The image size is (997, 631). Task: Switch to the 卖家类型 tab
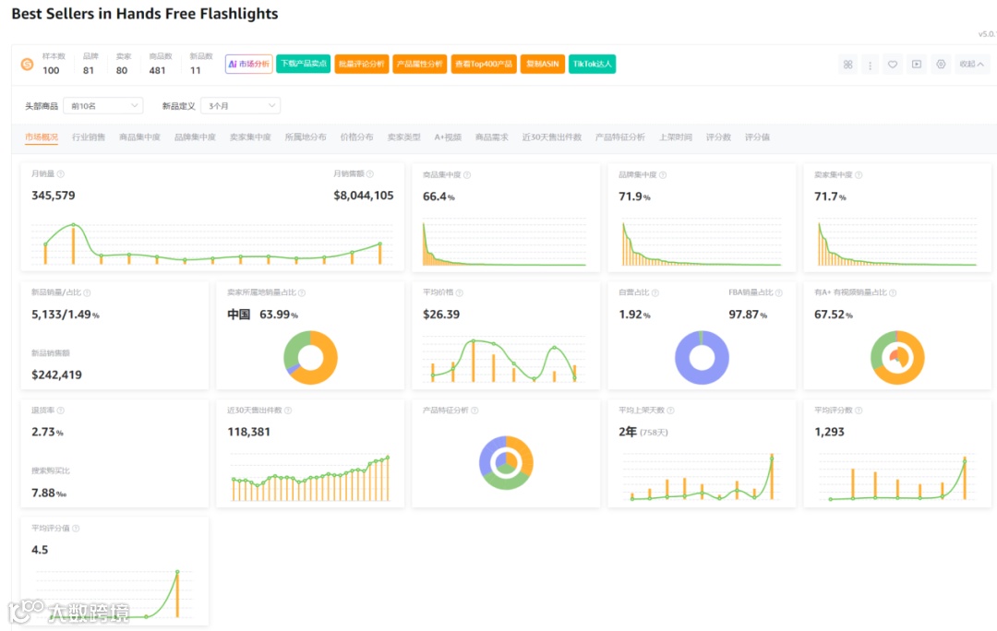tap(403, 137)
